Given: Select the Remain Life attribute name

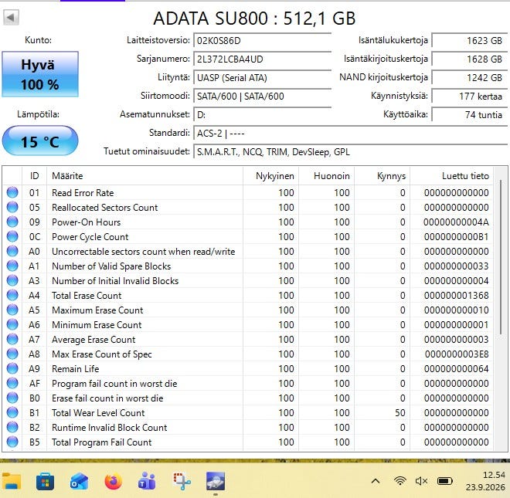Looking at the screenshot, I should coord(76,369).
